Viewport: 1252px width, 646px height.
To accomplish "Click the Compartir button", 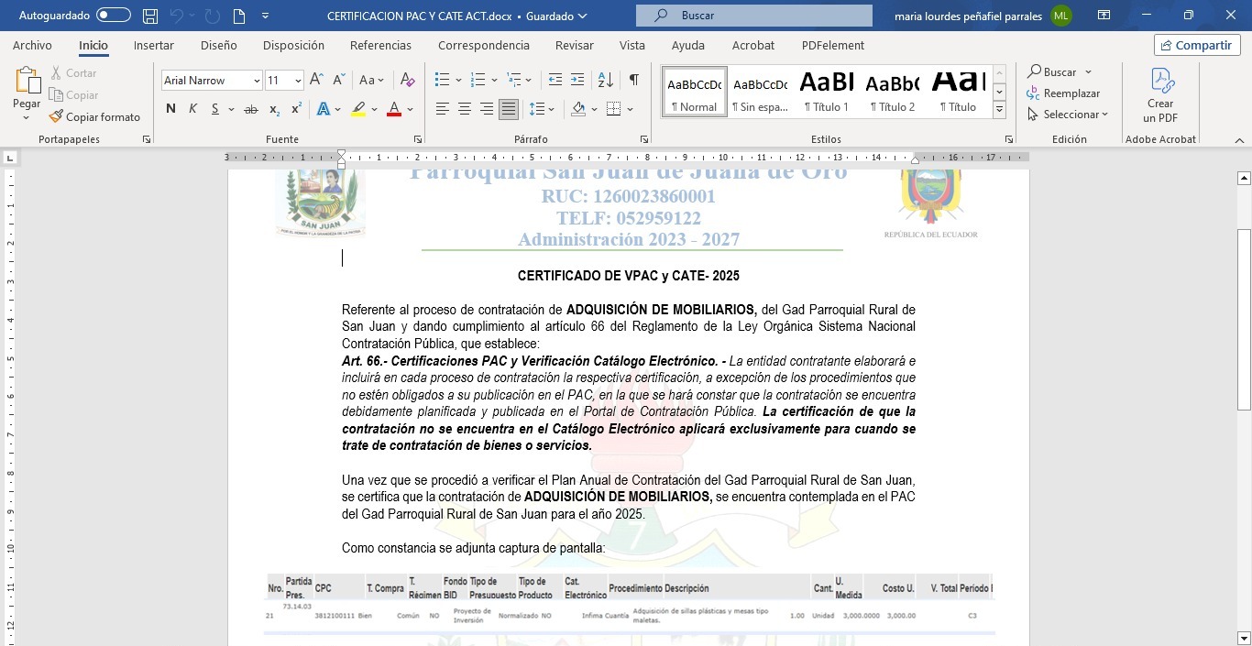I will (1197, 46).
